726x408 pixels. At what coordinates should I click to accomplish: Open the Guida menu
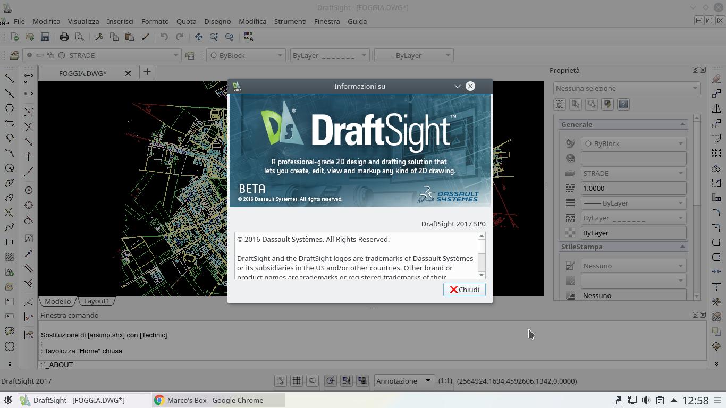(357, 21)
